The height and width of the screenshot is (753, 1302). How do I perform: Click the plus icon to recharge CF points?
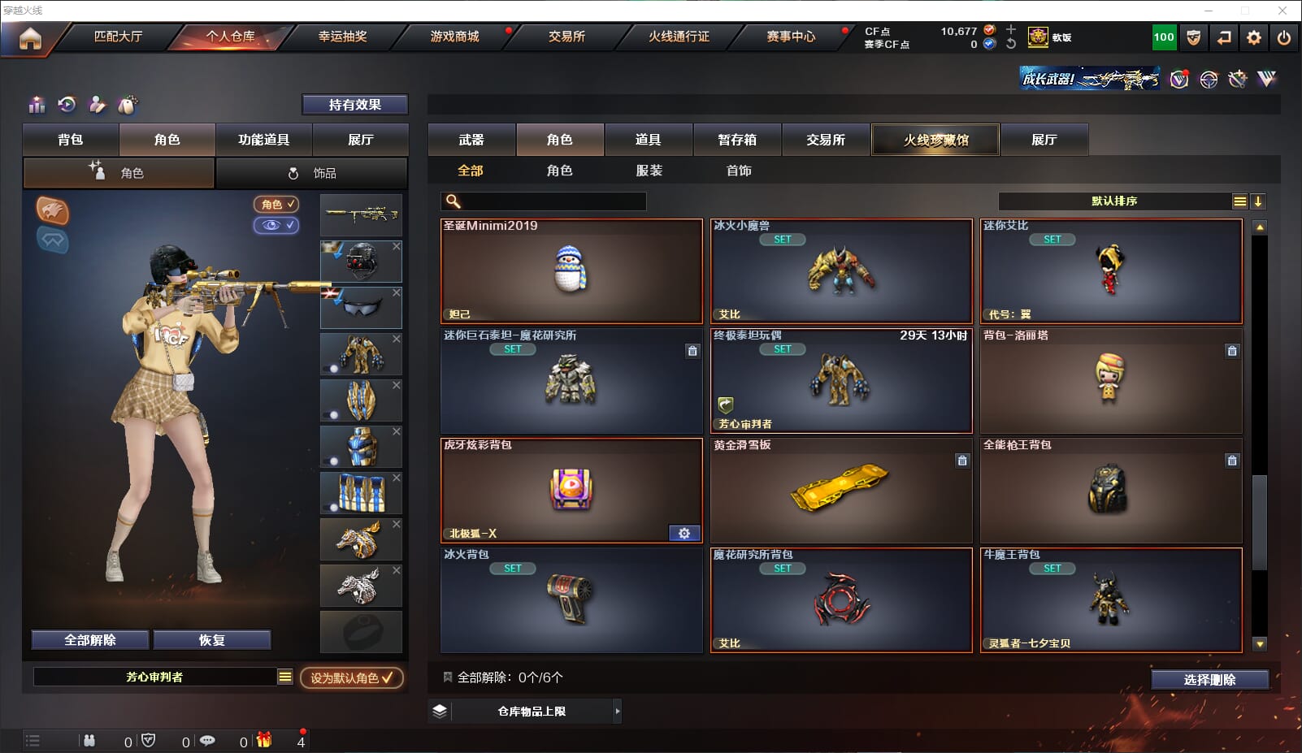tap(1011, 29)
